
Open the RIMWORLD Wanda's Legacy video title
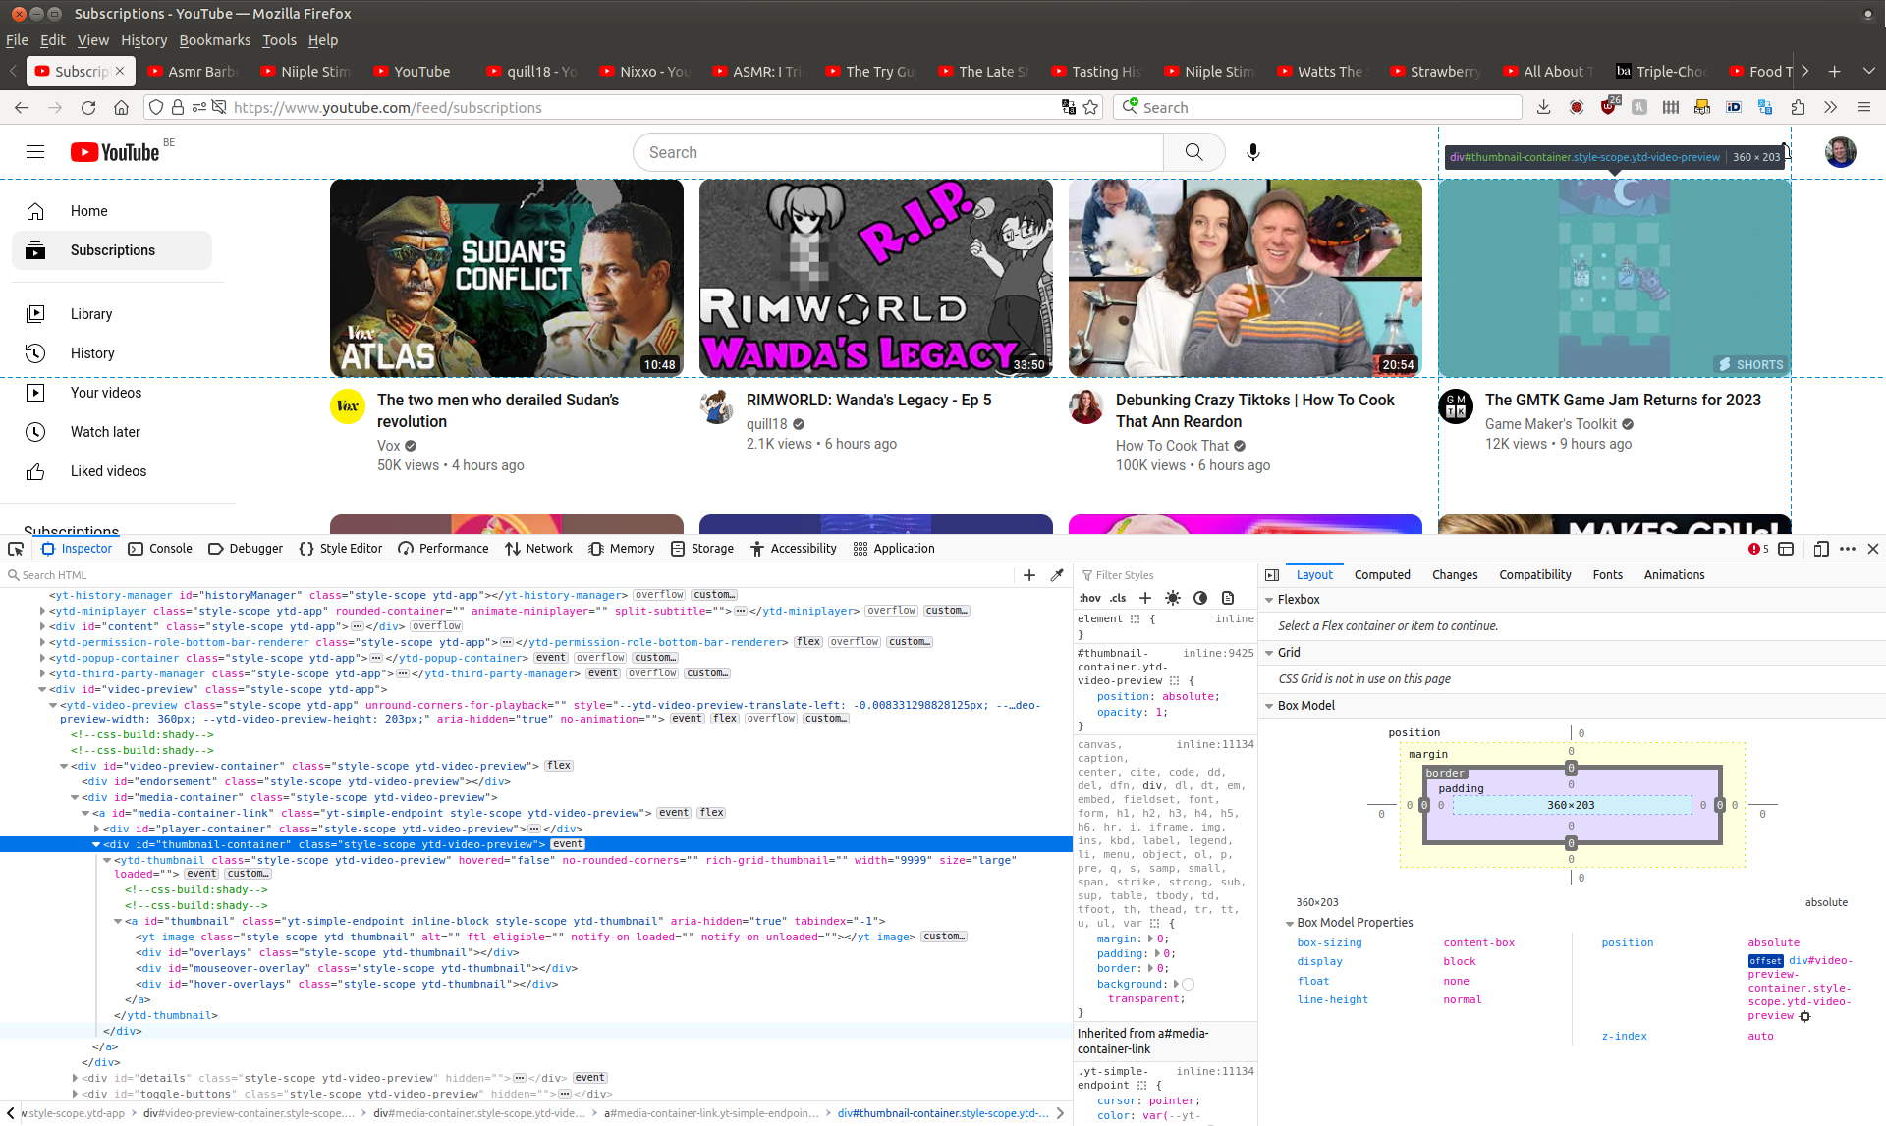pyautogui.click(x=868, y=400)
